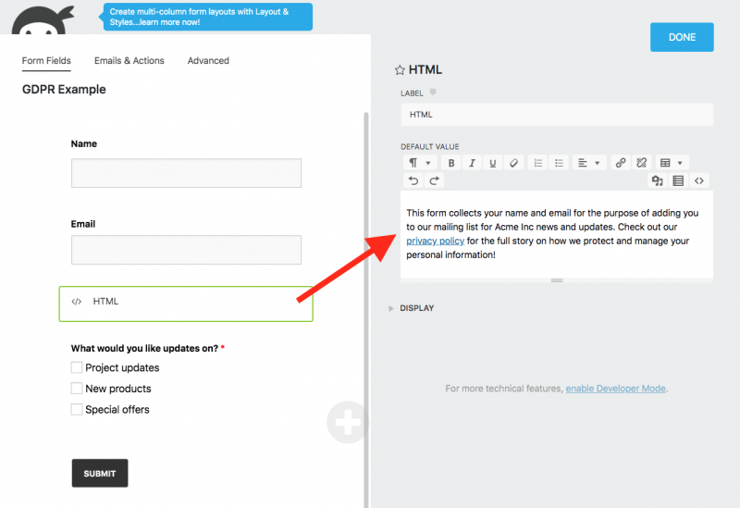Click the undo arrow icon

(413, 180)
